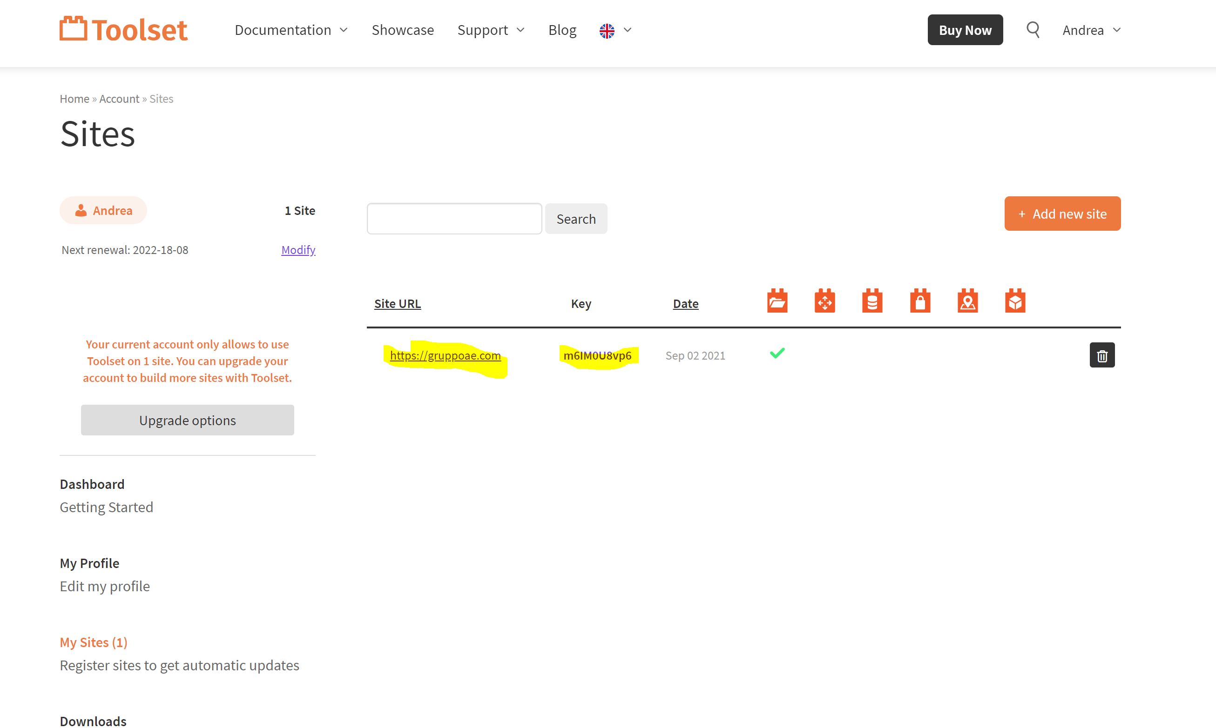Image resolution: width=1216 pixels, height=728 pixels.
Task: Click Add new site button
Action: tap(1062, 214)
